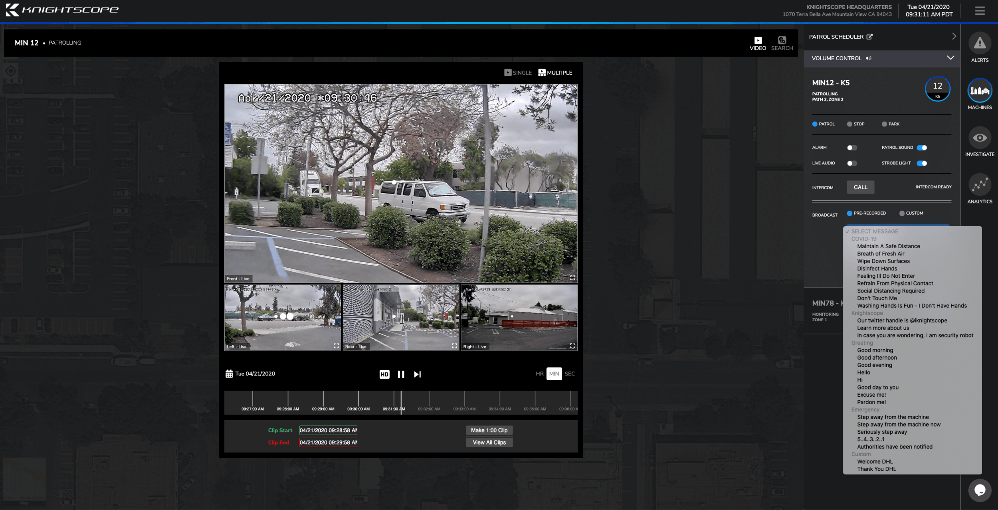Screen dimensions: 998x510
Task: Select the Right live camera thumbnail
Action: click(519, 317)
